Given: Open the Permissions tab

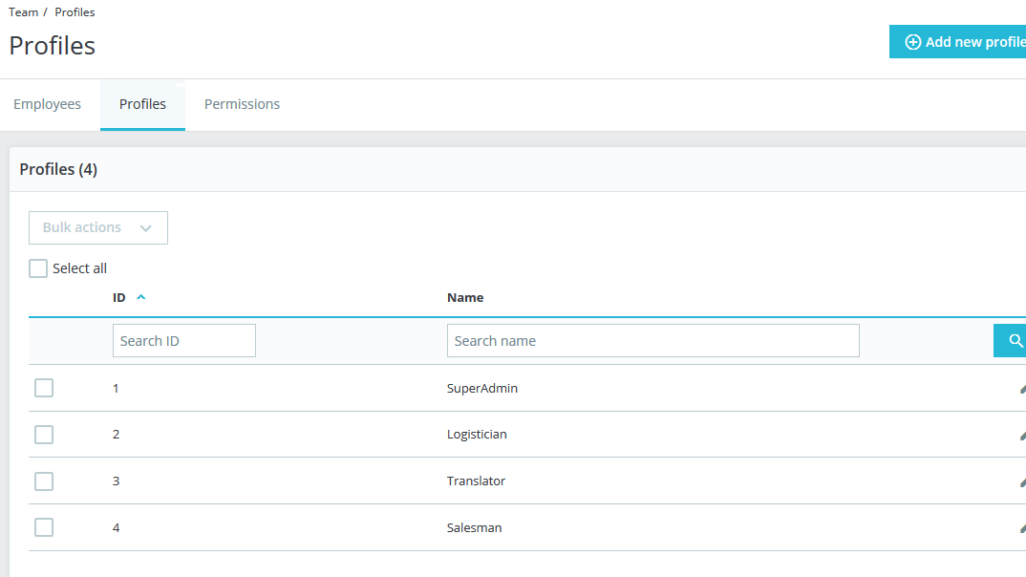Looking at the screenshot, I should (242, 104).
